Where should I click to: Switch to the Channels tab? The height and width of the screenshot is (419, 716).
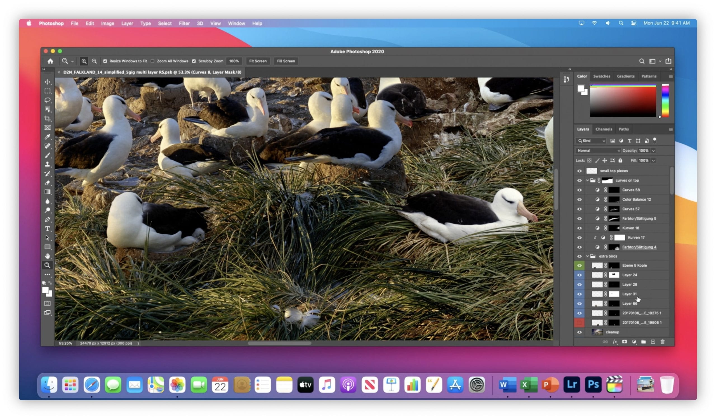[604, 129]
